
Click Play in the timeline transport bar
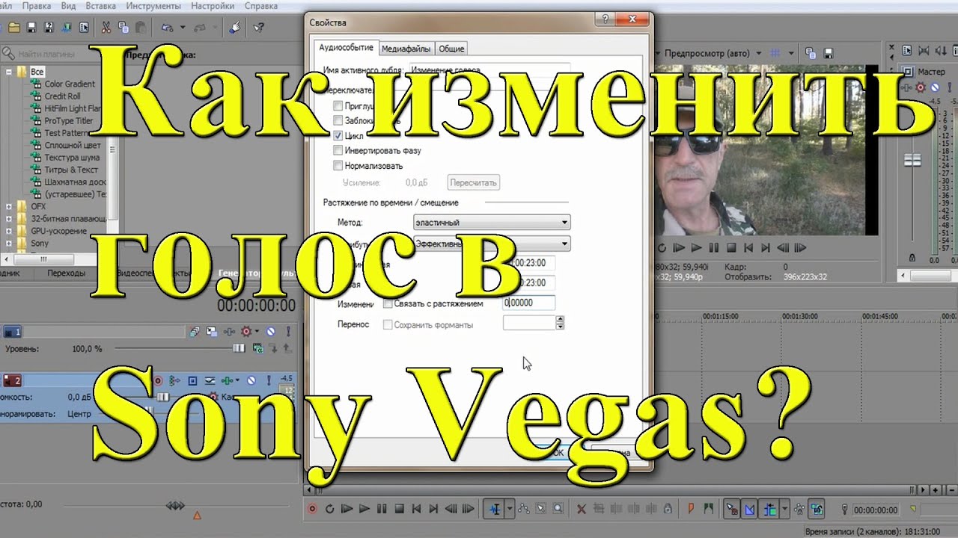(x=364, y=509)
